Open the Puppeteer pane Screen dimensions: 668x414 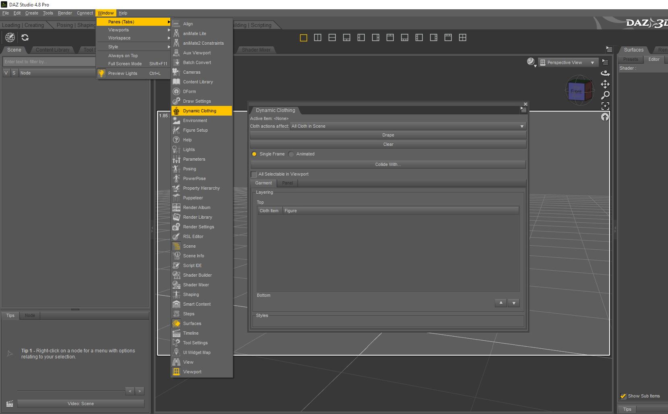point(202,198)
